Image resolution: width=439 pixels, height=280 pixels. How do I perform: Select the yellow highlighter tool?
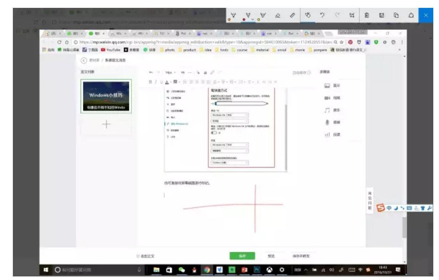pos(263,15)
